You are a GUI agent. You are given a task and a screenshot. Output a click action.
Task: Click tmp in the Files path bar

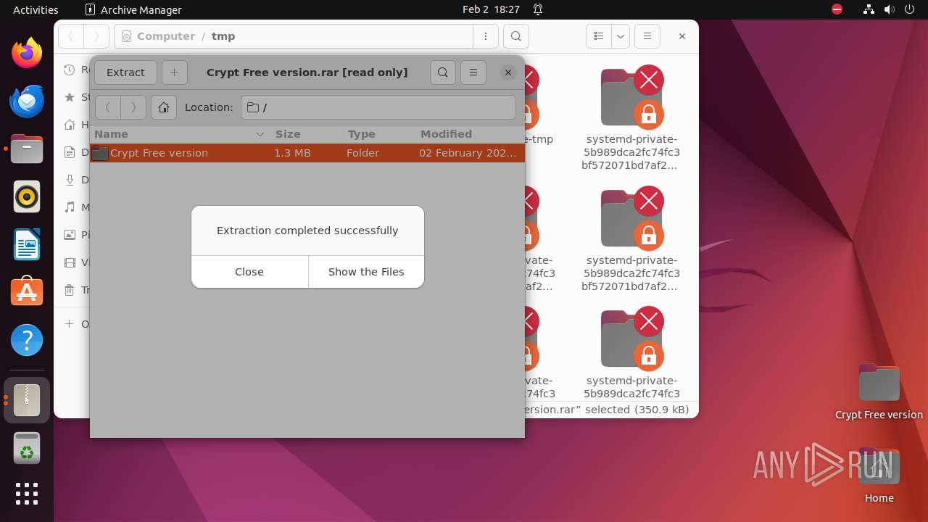[x=223, y=36]
